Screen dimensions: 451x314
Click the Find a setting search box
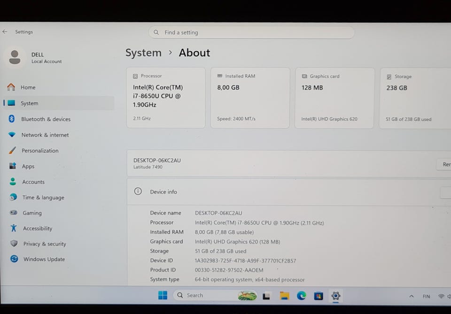251,32
